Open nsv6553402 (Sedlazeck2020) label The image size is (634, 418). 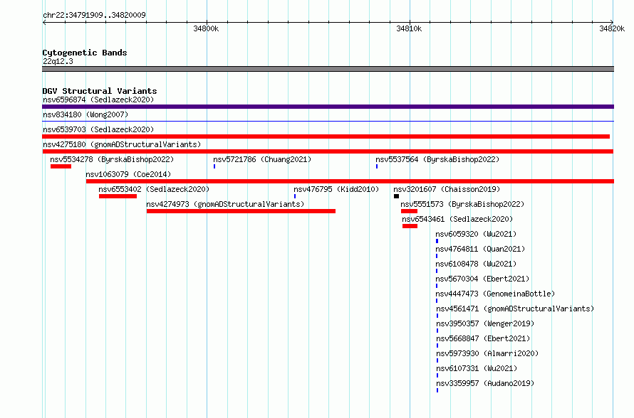click(154, 189)
